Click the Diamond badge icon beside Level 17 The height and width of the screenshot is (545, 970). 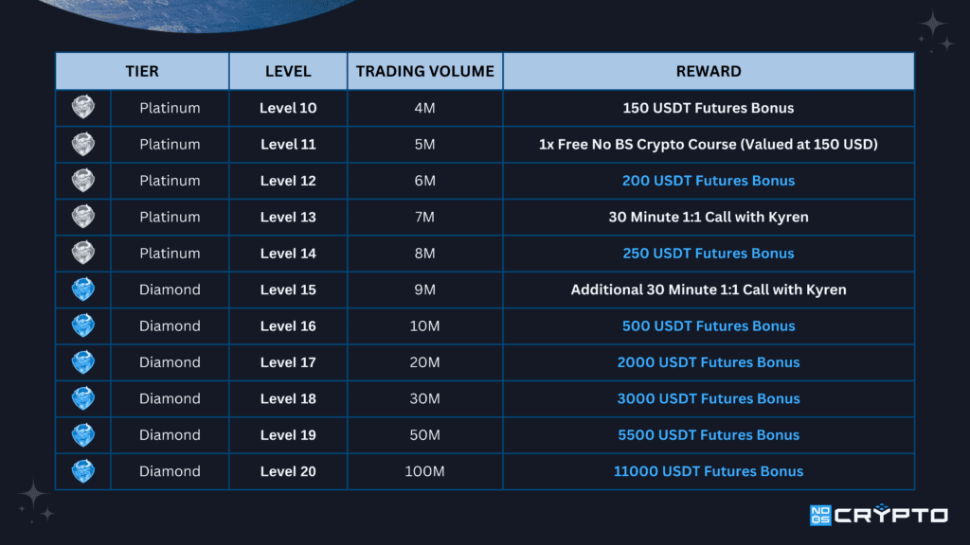(83, 362)
